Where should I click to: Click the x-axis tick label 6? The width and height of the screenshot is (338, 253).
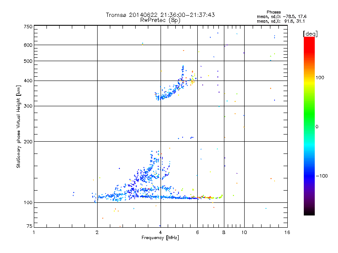(x=197, y=232)
